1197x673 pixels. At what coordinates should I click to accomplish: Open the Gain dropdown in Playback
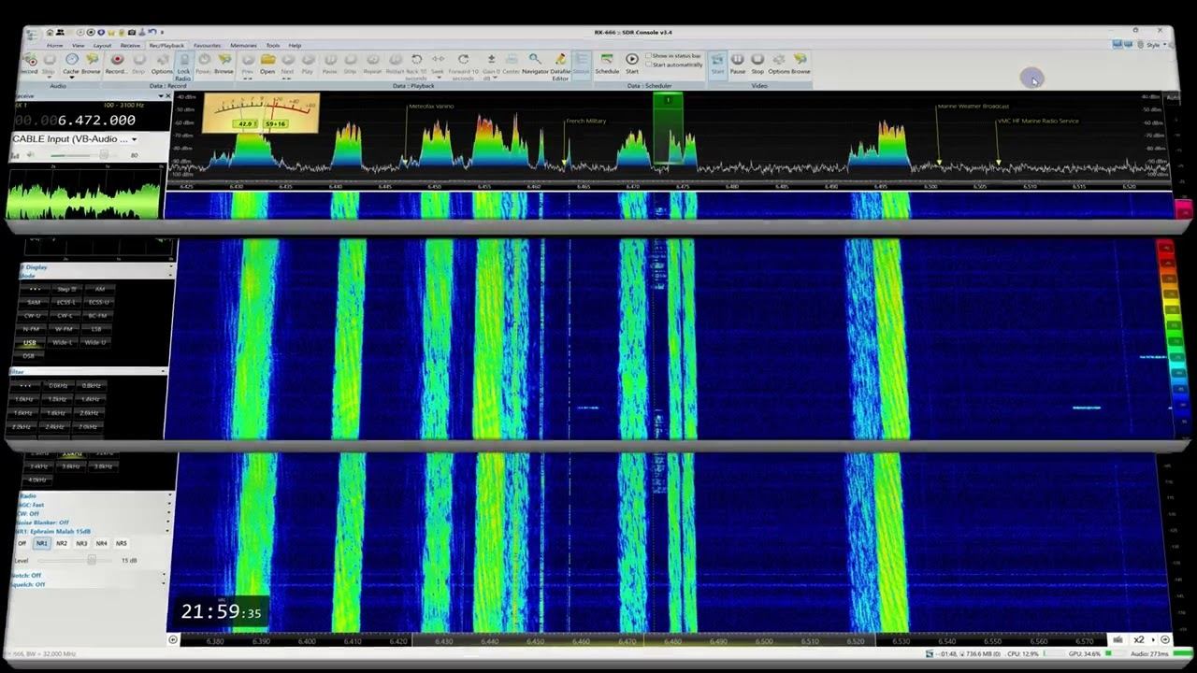tap(491, 66)
